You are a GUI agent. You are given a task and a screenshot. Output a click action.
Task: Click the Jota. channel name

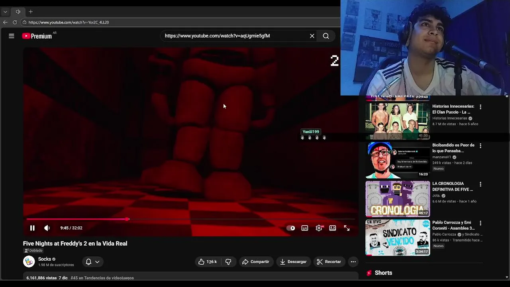pos(436,196)
